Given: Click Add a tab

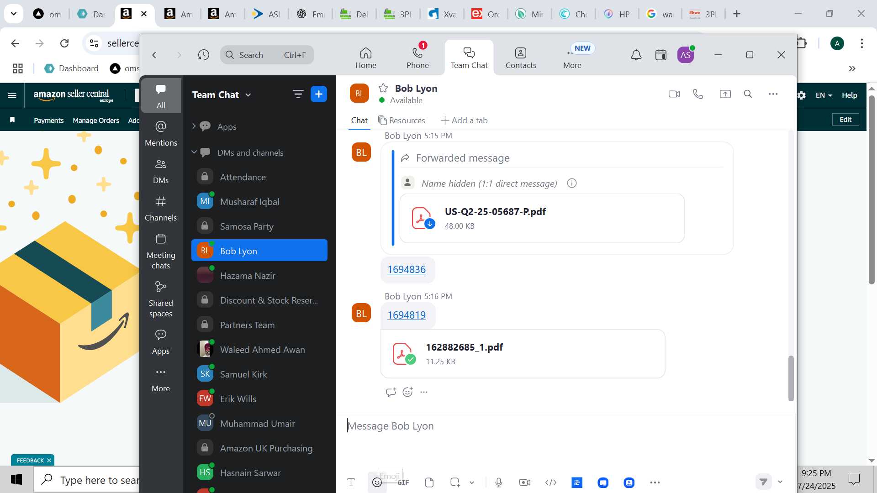Looking at the screenshot, I should click(x=464, y=120).
